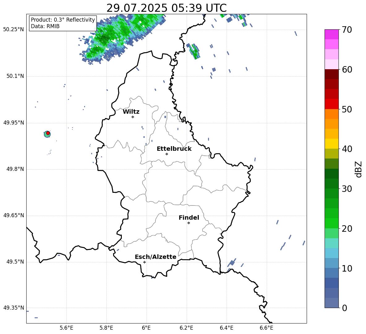The height and width of the screenshot is (334, 366).
Task: Click the 50.1°N latitude label
Action: coord(15,76)
